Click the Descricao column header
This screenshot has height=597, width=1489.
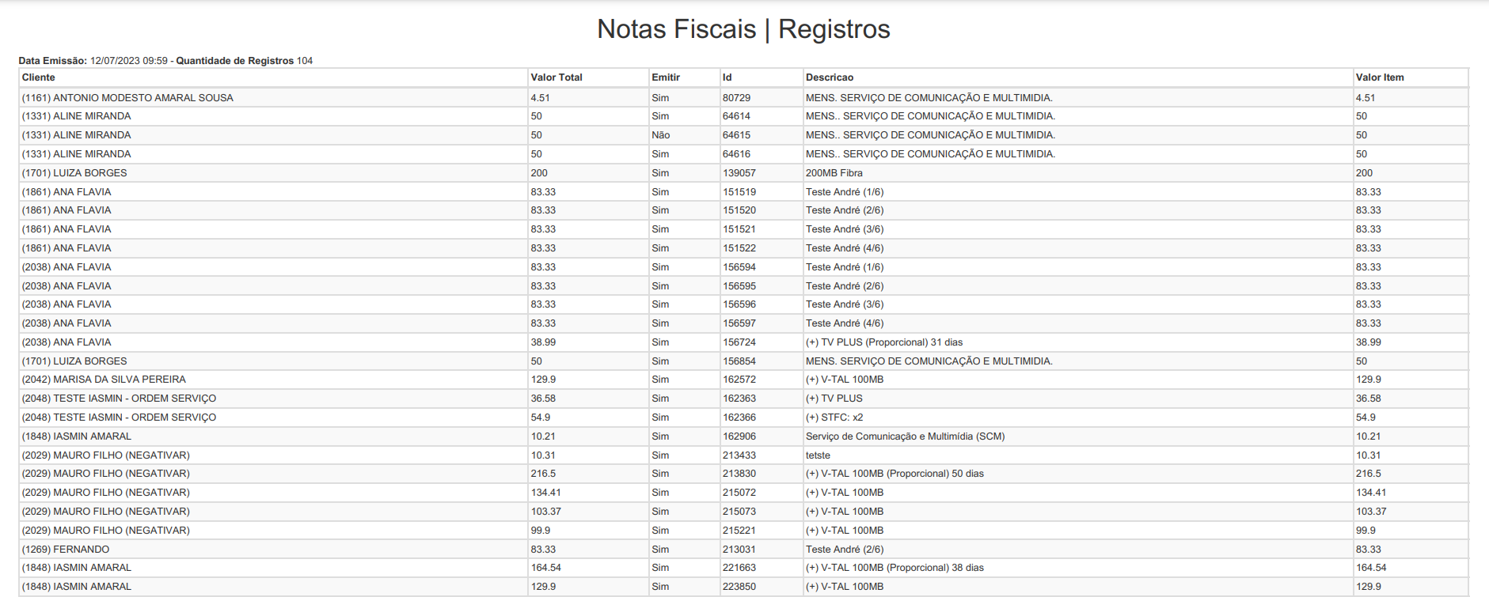[830, 77]
